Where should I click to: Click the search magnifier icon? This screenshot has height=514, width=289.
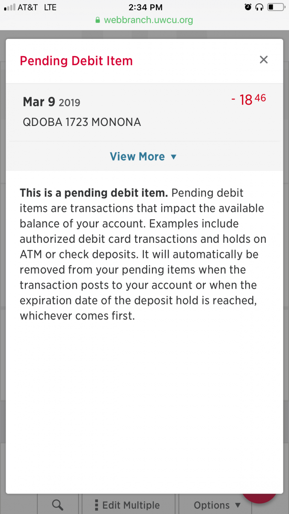click(x=57, y=505)
